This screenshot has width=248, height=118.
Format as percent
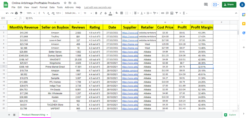pyautogui.click(x=44, y=13)
